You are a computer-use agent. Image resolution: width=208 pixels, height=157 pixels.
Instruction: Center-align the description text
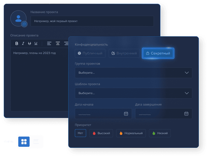tap(58, 44)
